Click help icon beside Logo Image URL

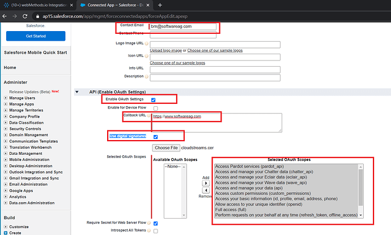pos(147,43)
